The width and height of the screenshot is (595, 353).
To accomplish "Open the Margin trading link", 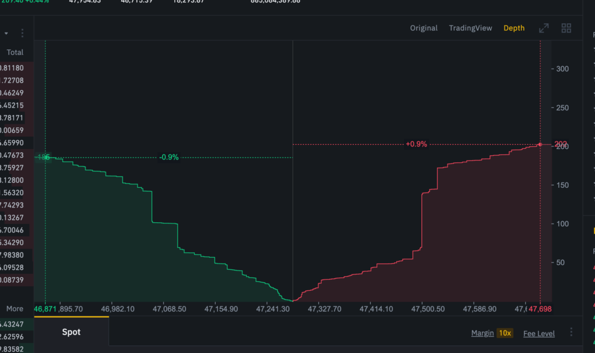I will [x=482, y=333].
